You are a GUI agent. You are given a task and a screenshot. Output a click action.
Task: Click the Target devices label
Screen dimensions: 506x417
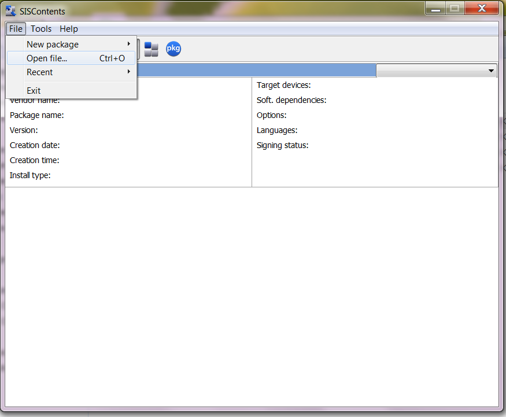pyautogui.click(x=284, y=85)
